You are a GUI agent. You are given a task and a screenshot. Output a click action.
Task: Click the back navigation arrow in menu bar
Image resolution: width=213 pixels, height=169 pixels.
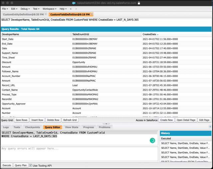click(71, 9)
